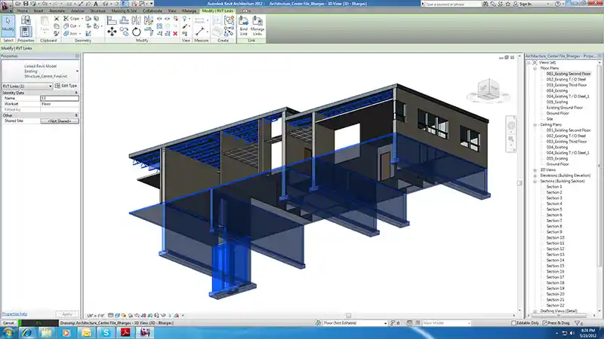
Task: Toggle the Editable Only checkbox
Action: click(x=513, y=323)
